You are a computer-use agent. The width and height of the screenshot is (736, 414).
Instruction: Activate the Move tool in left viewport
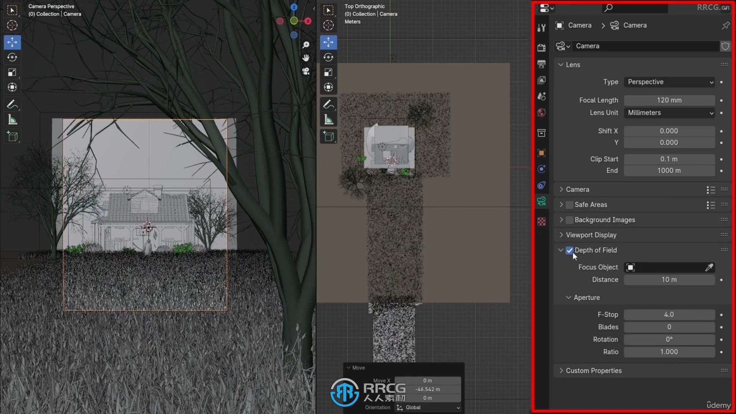12,42
